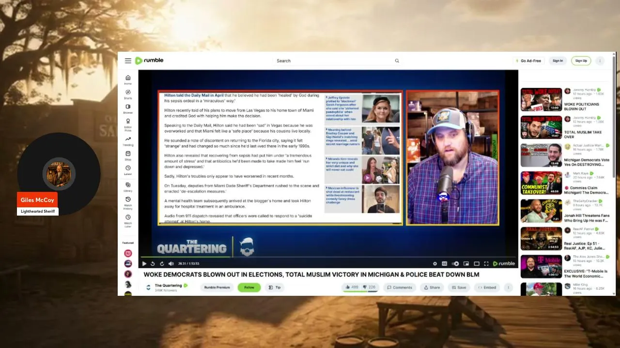Toggle autoplay switch in the player
The image size is (620, 348).
pyautogui.click(x=455, y=263)
